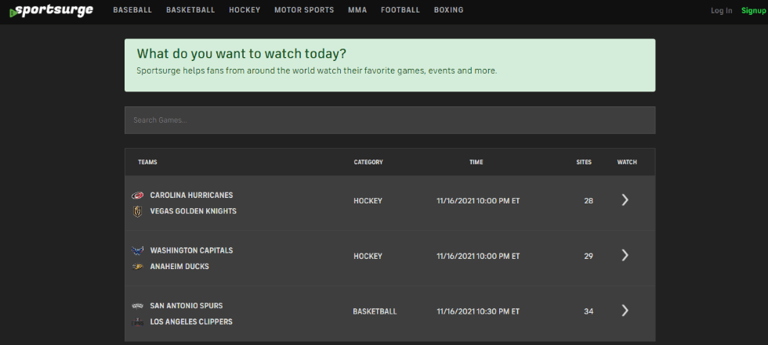
Task: Select the Carolina Hurricanes team name
Action: [x=191, y=196]
